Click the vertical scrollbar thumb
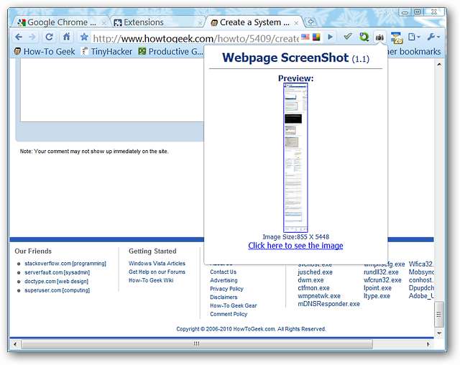The image size is (460, 365). [x=439, y=315]
